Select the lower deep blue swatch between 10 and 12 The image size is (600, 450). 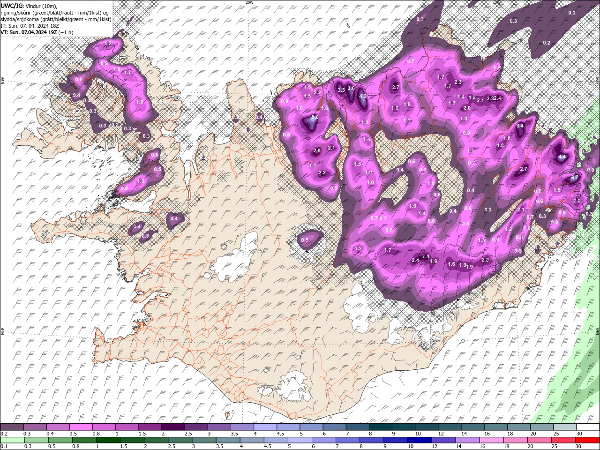(x=420, y=440)
